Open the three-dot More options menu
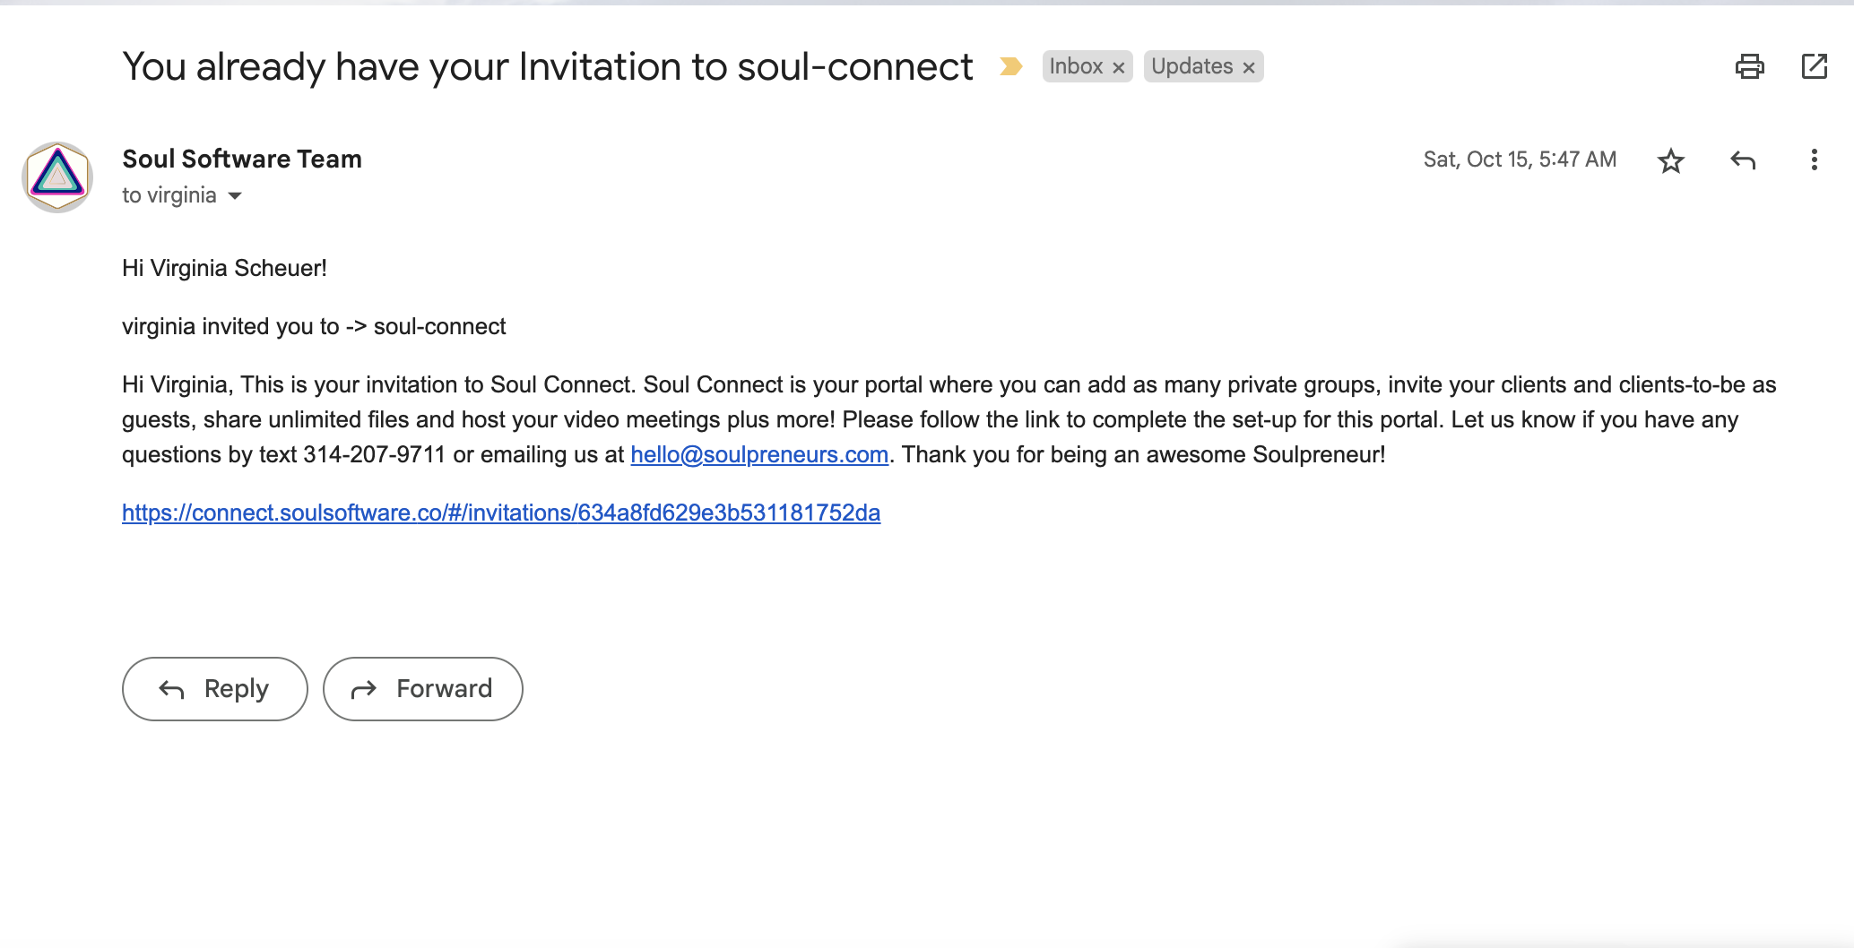The height and width of the screenshot is (948, 1854). click(1814, 160)
